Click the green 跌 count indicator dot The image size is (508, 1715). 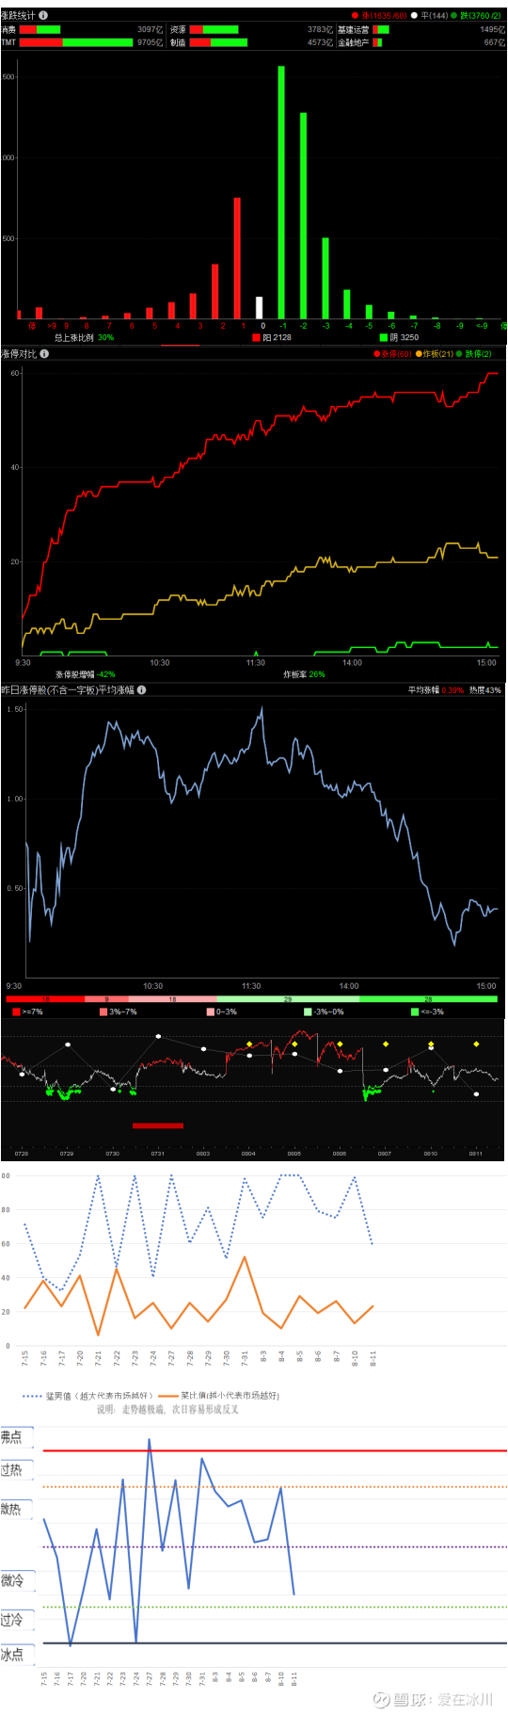coord(454,16)
